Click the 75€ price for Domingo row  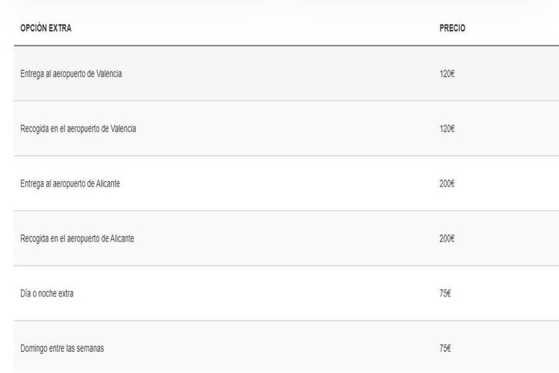pyautogui.click(x=445, y=348)
